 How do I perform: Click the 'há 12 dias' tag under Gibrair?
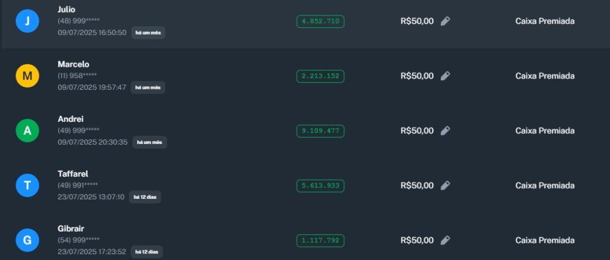coord(145,252)
